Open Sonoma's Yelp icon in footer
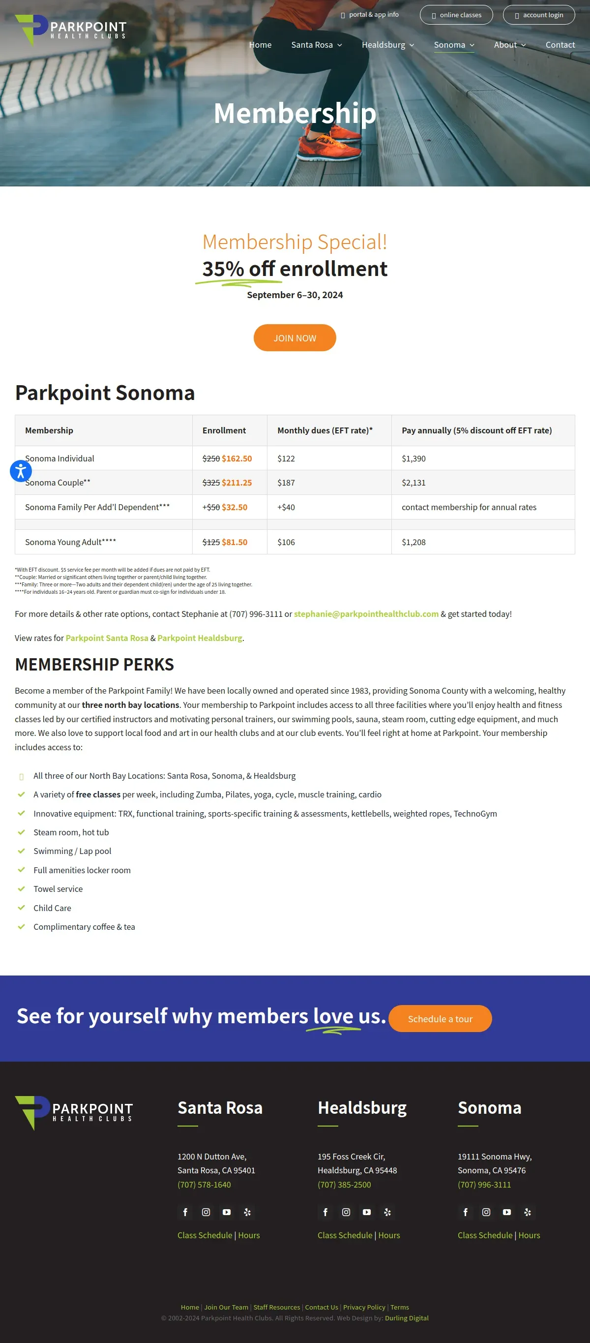 [x=528, y=1212]
